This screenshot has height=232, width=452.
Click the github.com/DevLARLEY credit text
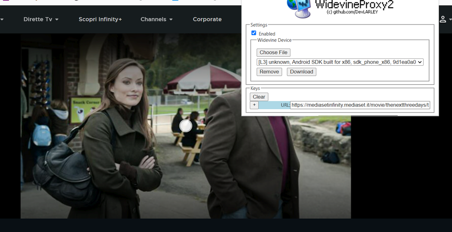click(352, 12)
